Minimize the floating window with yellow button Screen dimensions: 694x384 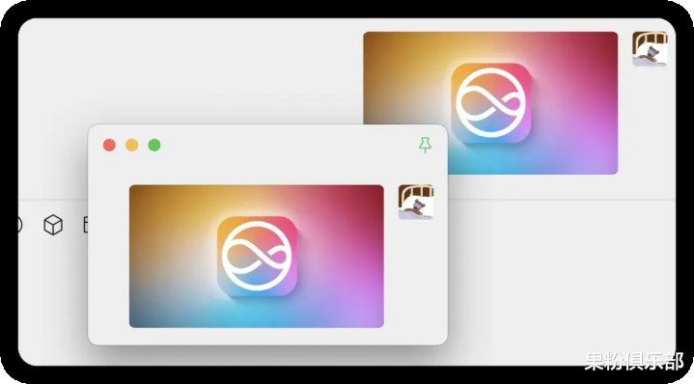[x=132, y=145]
